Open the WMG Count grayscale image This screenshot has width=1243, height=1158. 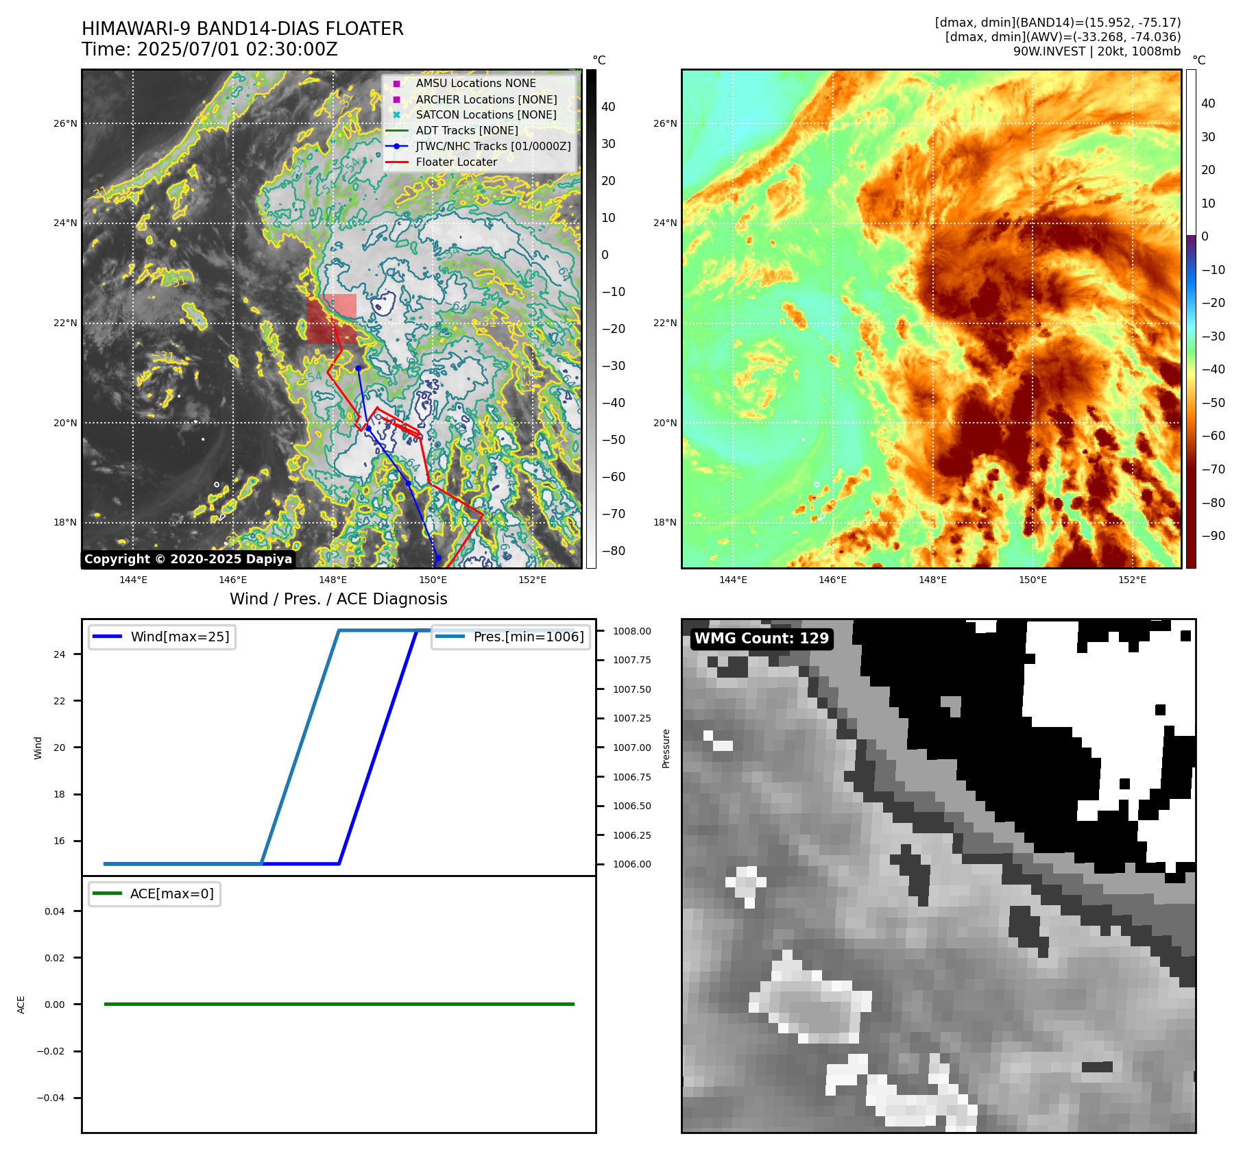(x=939, y=876)
